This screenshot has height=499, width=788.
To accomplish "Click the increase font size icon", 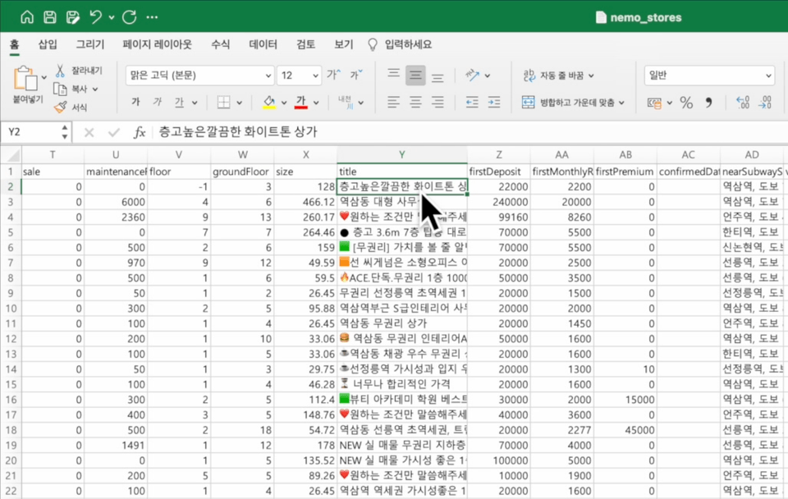I will click(332, 76).
